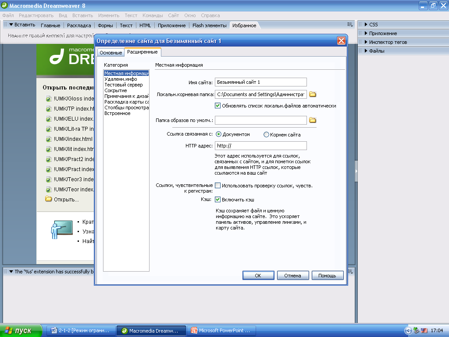Open the Формы insert tab
Viewport: 449px width, 337px height.
click(x=105, y=25)
